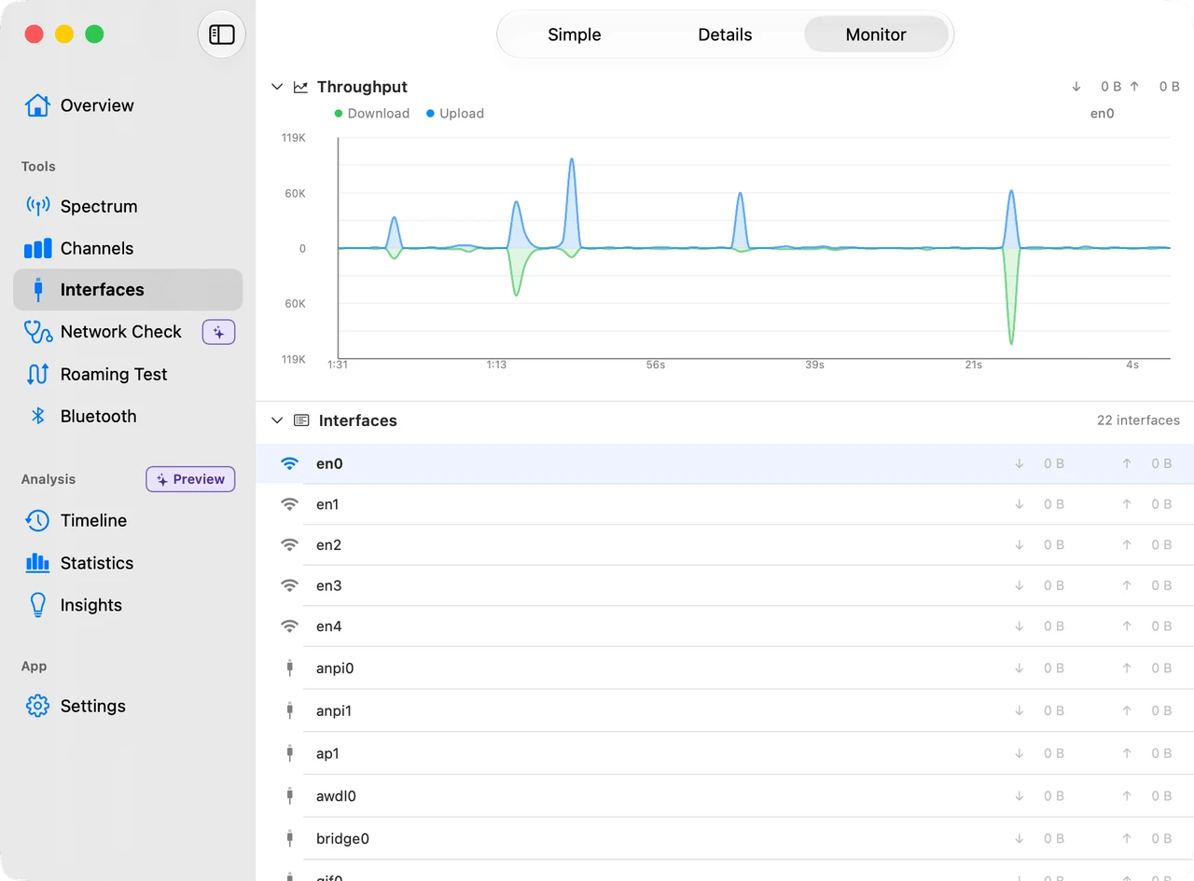Viewport: 1194px width, 881px height.
Task: Click the Settings gear icon
Action: point(37,706)
